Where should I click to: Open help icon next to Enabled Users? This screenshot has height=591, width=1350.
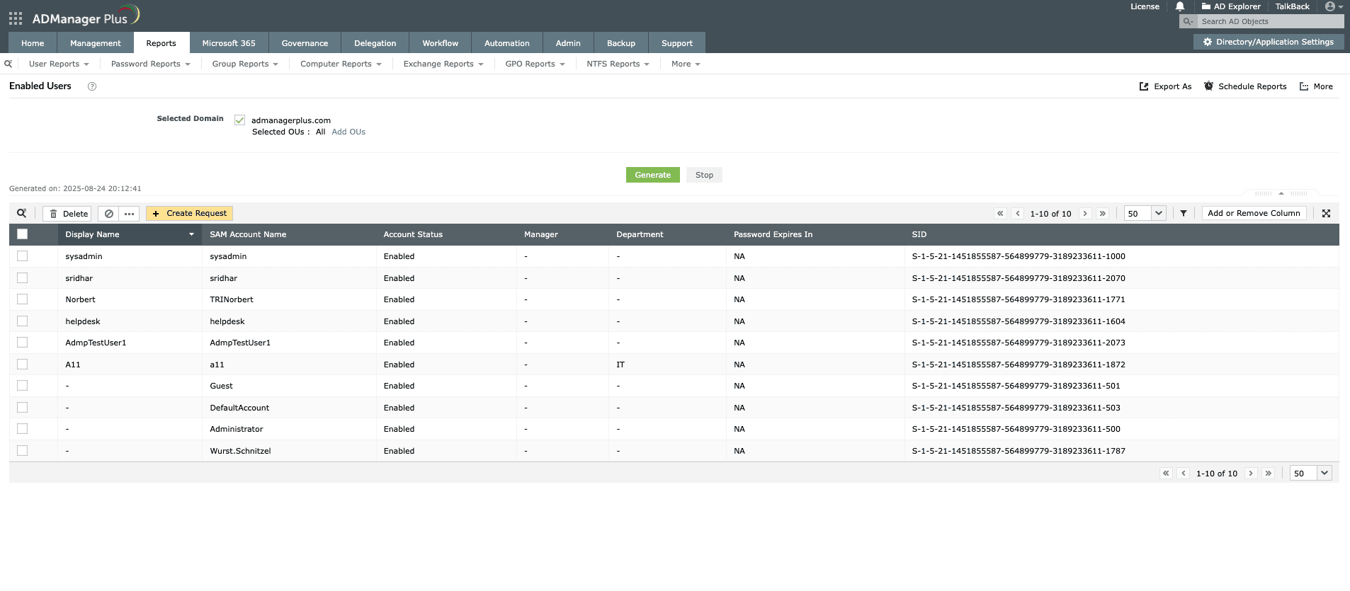[92, 86]
